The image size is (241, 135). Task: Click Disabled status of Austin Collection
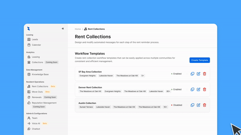point(177,105)
